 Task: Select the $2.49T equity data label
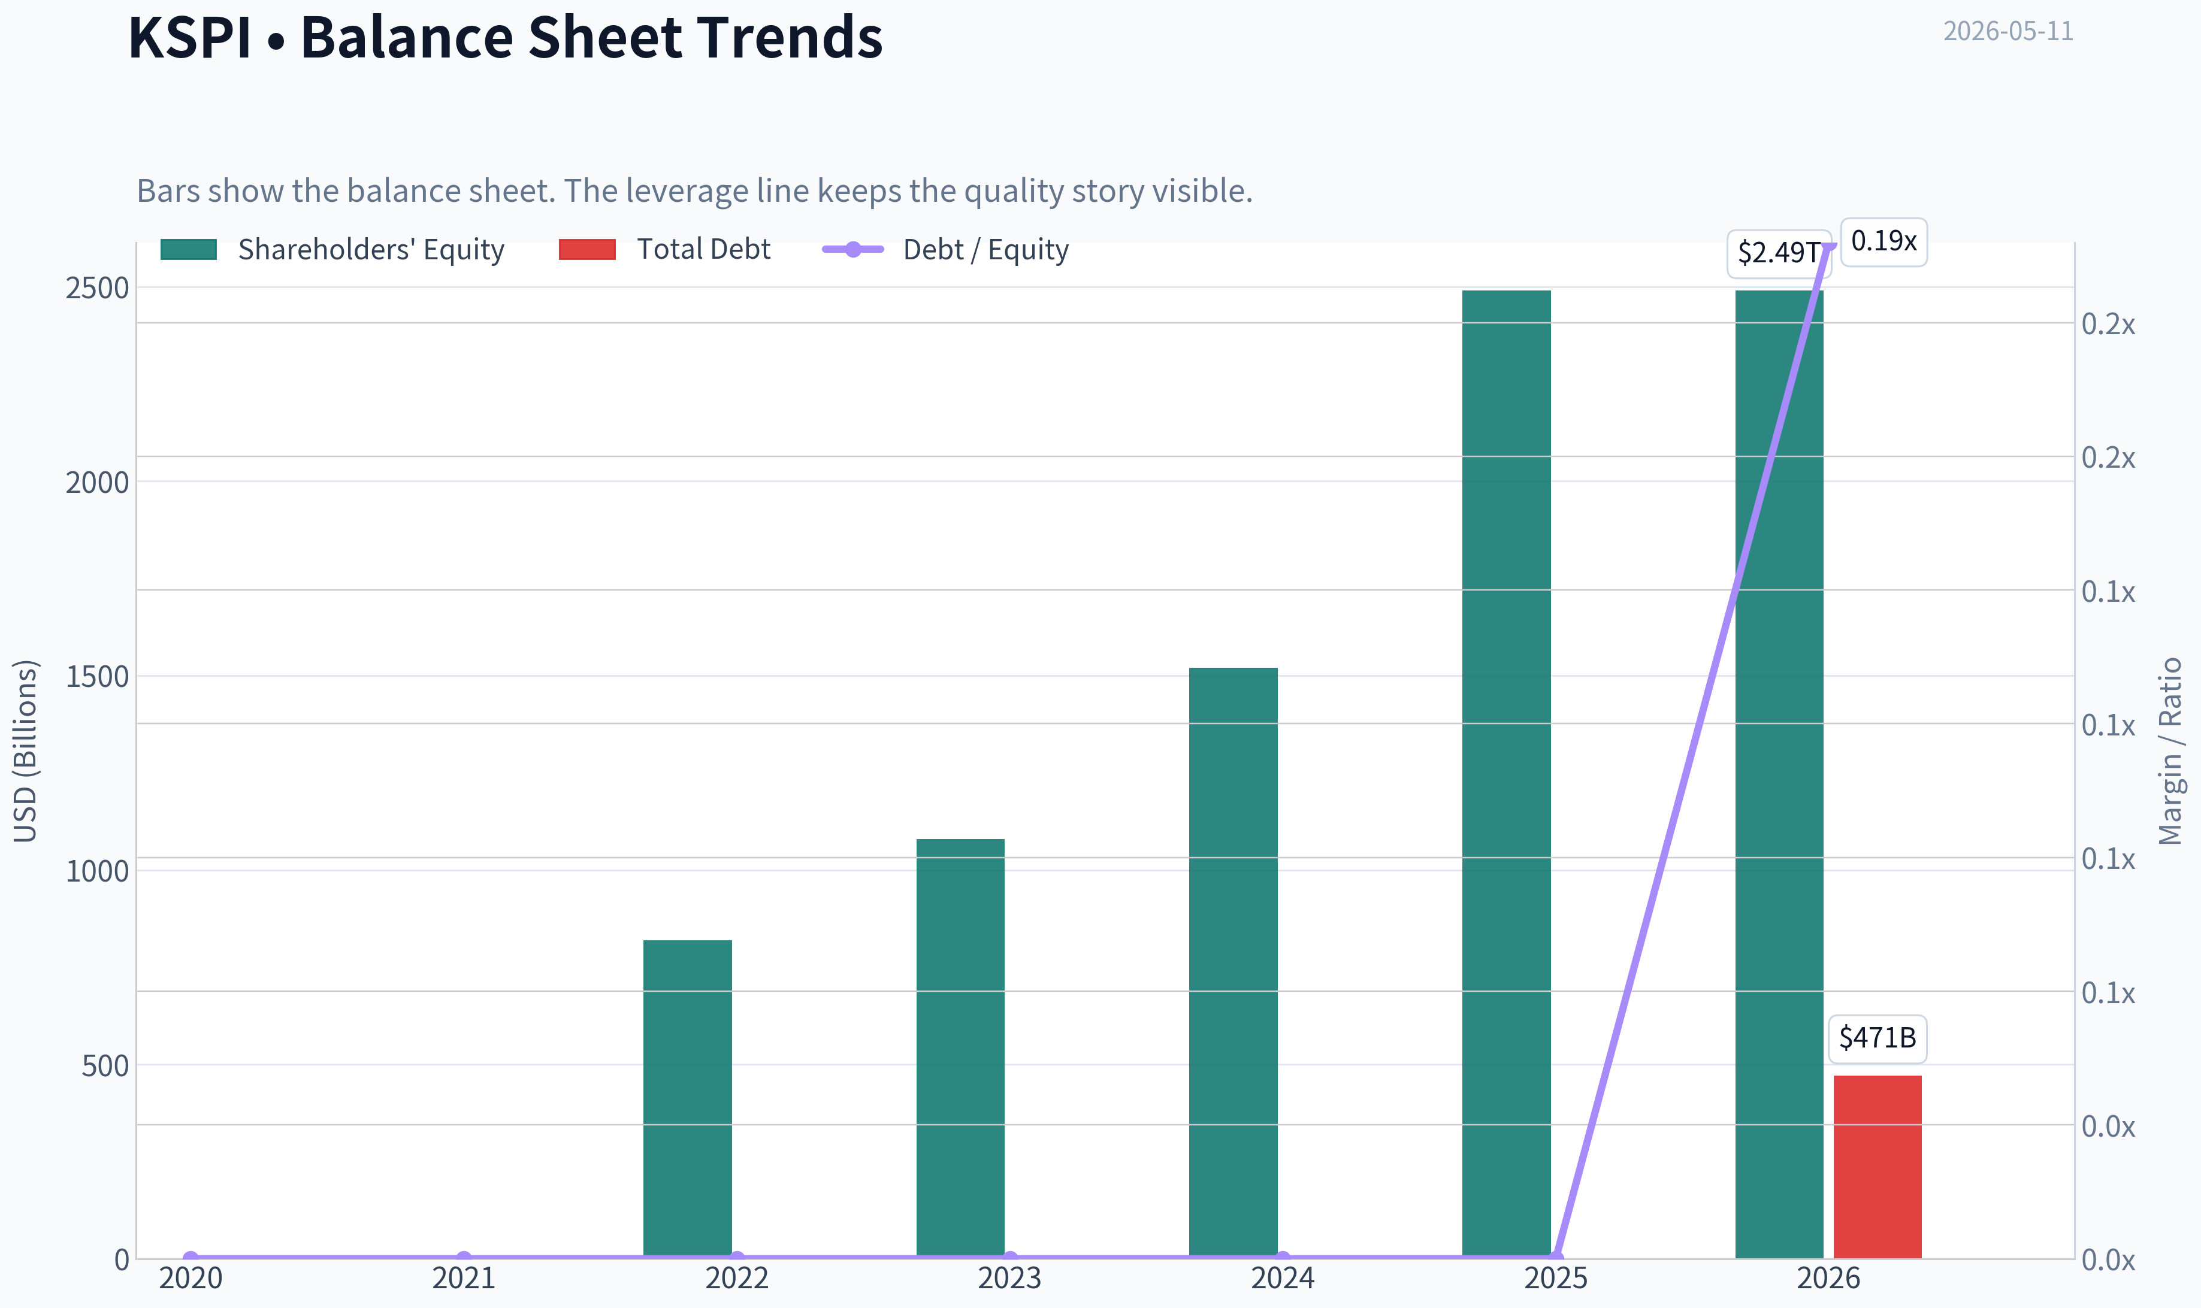(1778, 253)
